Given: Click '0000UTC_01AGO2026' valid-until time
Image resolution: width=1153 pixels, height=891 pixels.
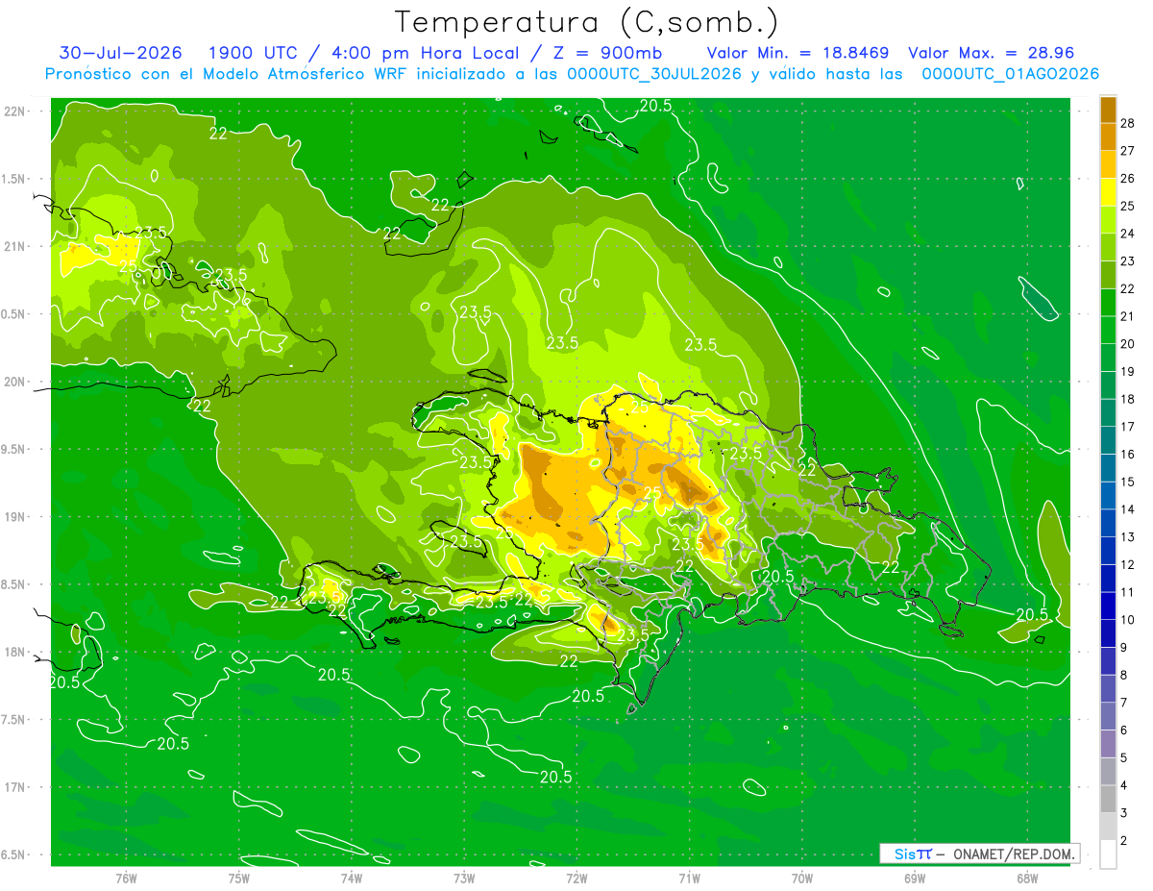Looking at the screenshot, I should point(1011,74).
